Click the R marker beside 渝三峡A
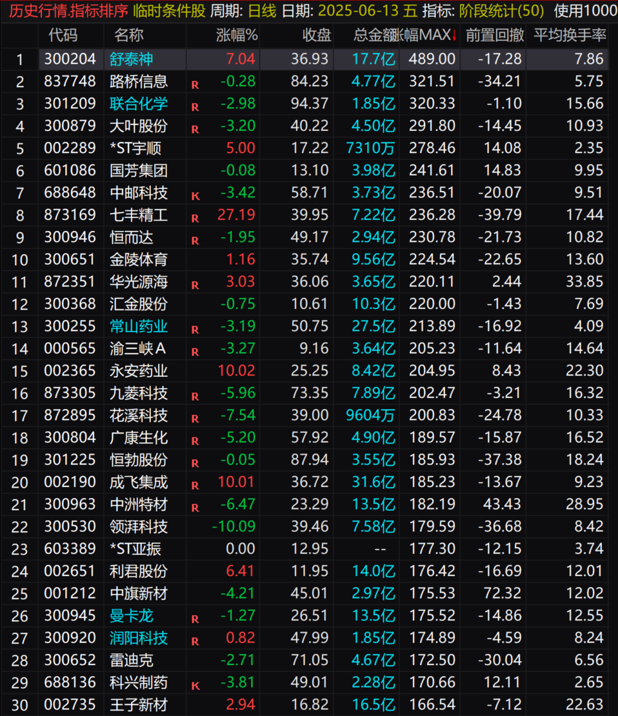The width and height of the screenshot is (618, 716). [195, 352]
